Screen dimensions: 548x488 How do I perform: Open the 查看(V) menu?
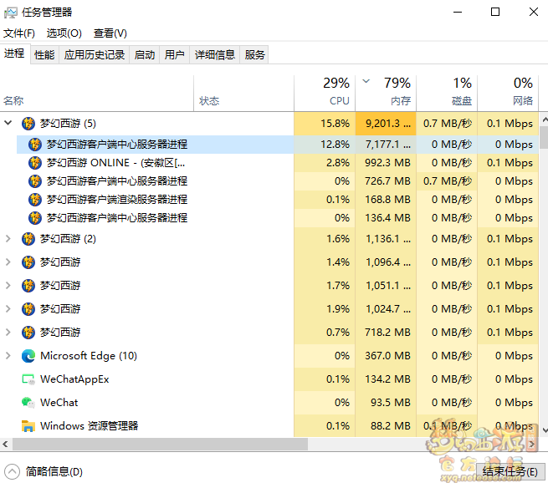[110, 33]
